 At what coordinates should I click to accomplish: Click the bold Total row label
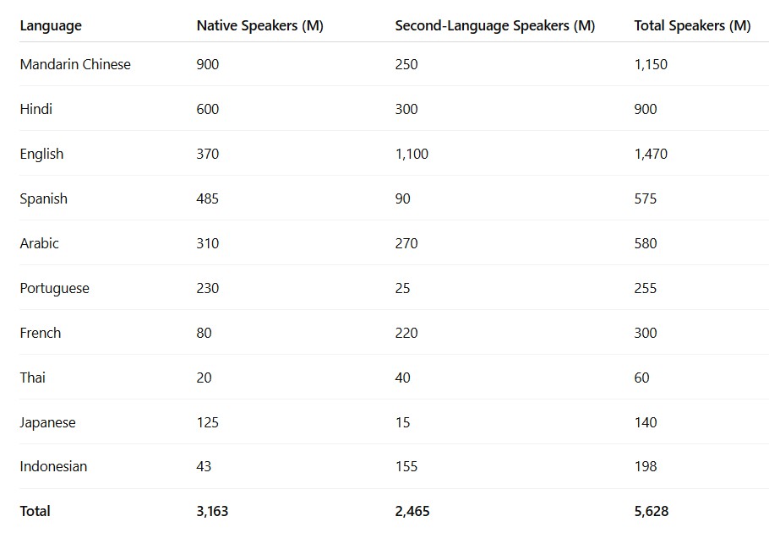click(35, 511)
